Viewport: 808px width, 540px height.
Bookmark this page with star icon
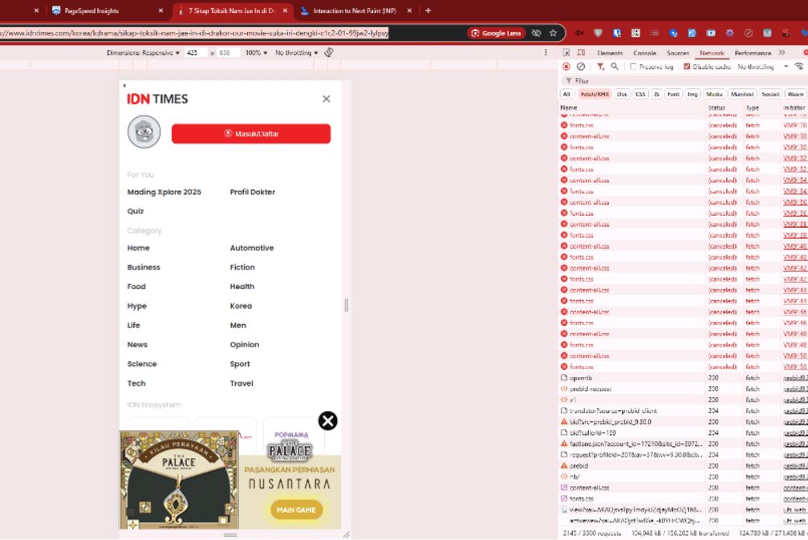[553, 33]
